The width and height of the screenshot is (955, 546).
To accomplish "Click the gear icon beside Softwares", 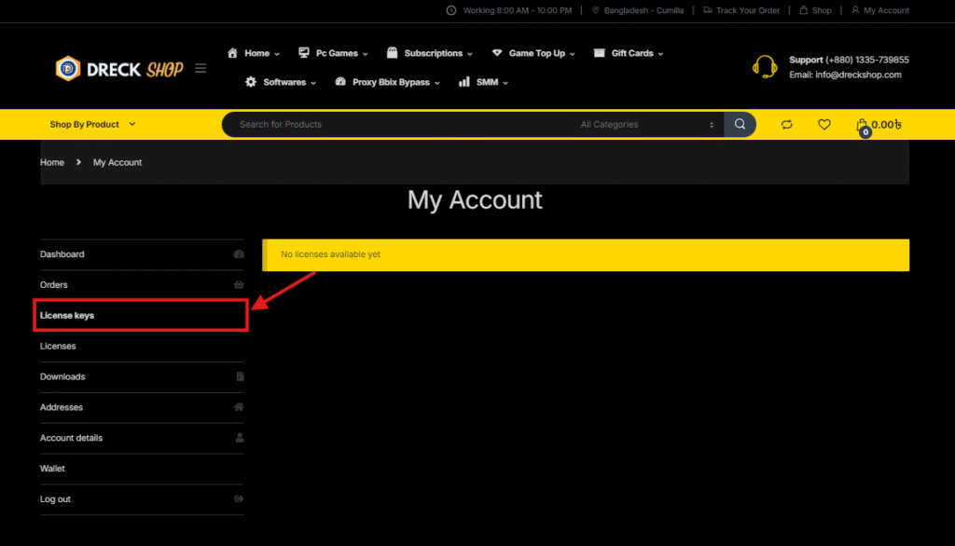I will (x=251, y=82).
